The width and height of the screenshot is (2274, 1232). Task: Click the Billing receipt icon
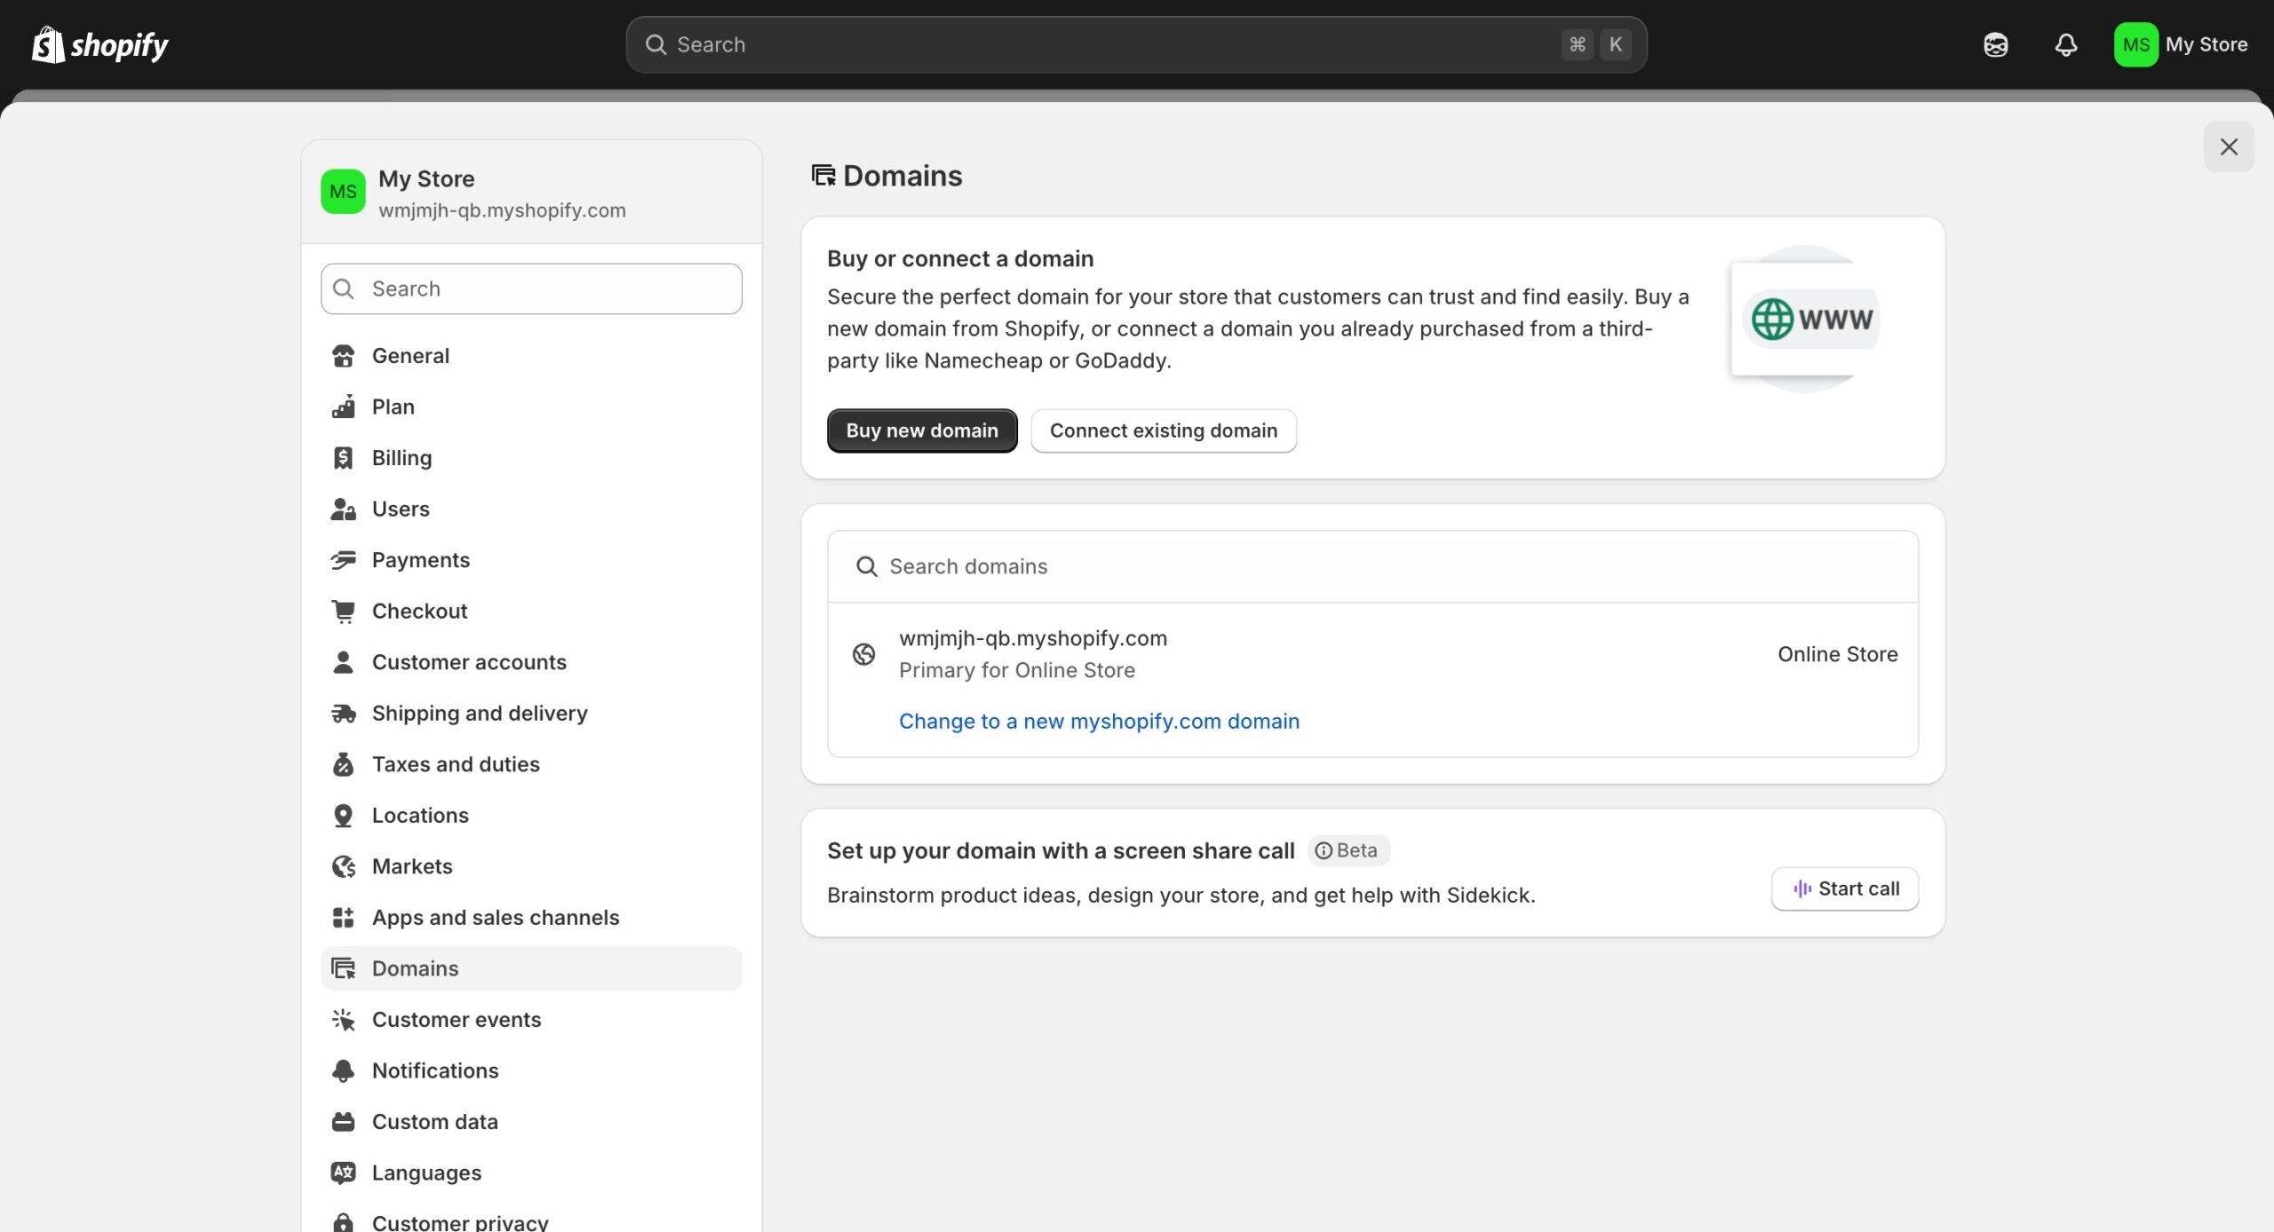tap(343, 458)
